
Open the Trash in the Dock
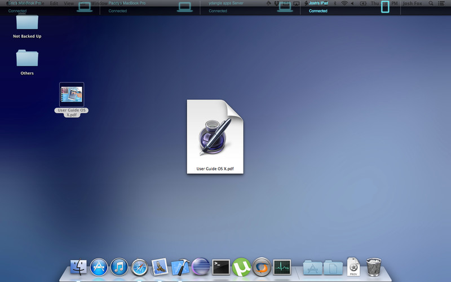coord(374,267)
